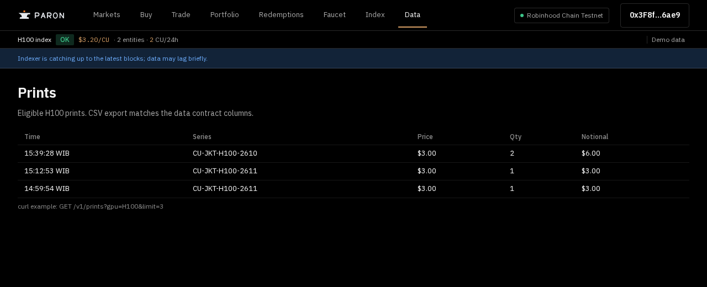Click the green network status dot

(x=522, y=15)
